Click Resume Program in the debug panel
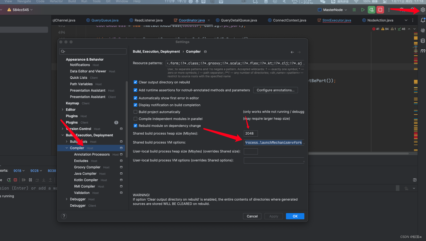Screen dimensions: 426x241 tap(24, 180)
